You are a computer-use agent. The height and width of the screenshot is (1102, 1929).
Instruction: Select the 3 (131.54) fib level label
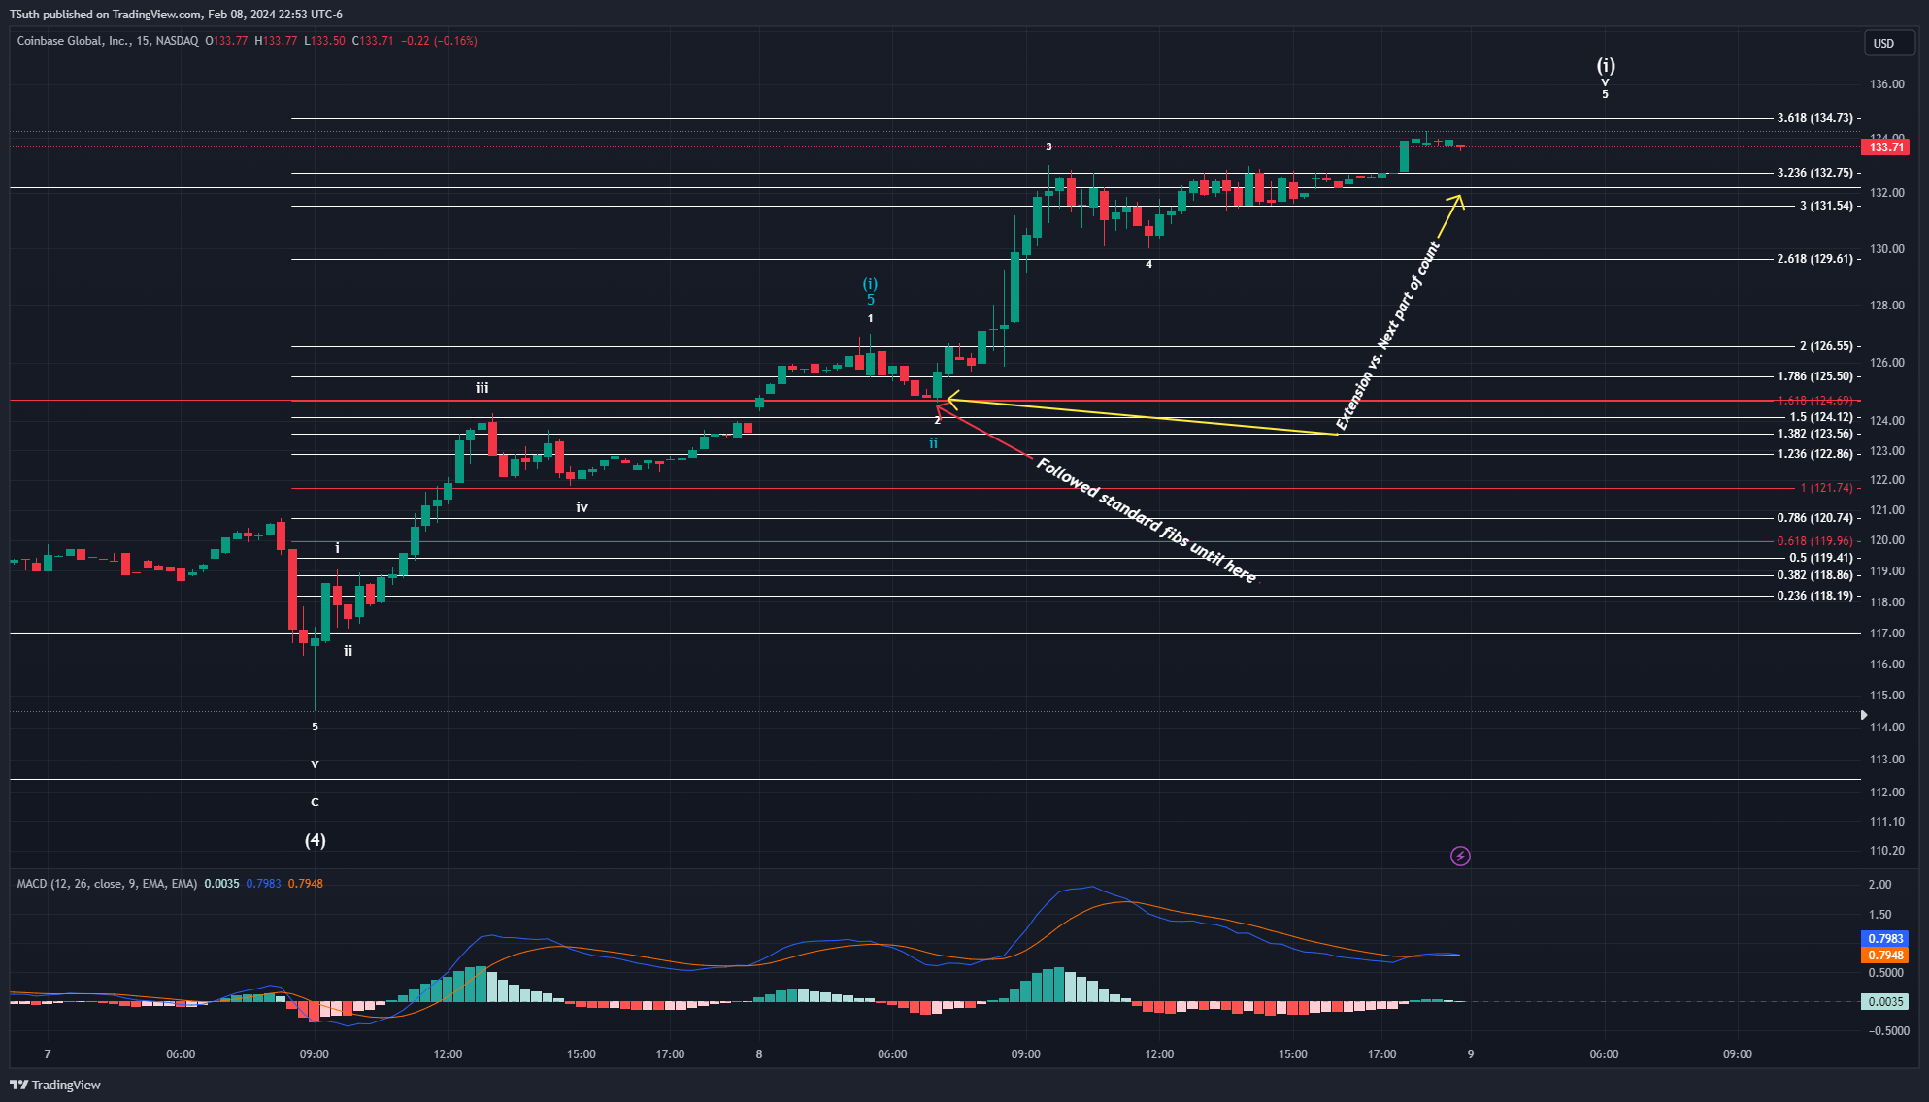1826,206
